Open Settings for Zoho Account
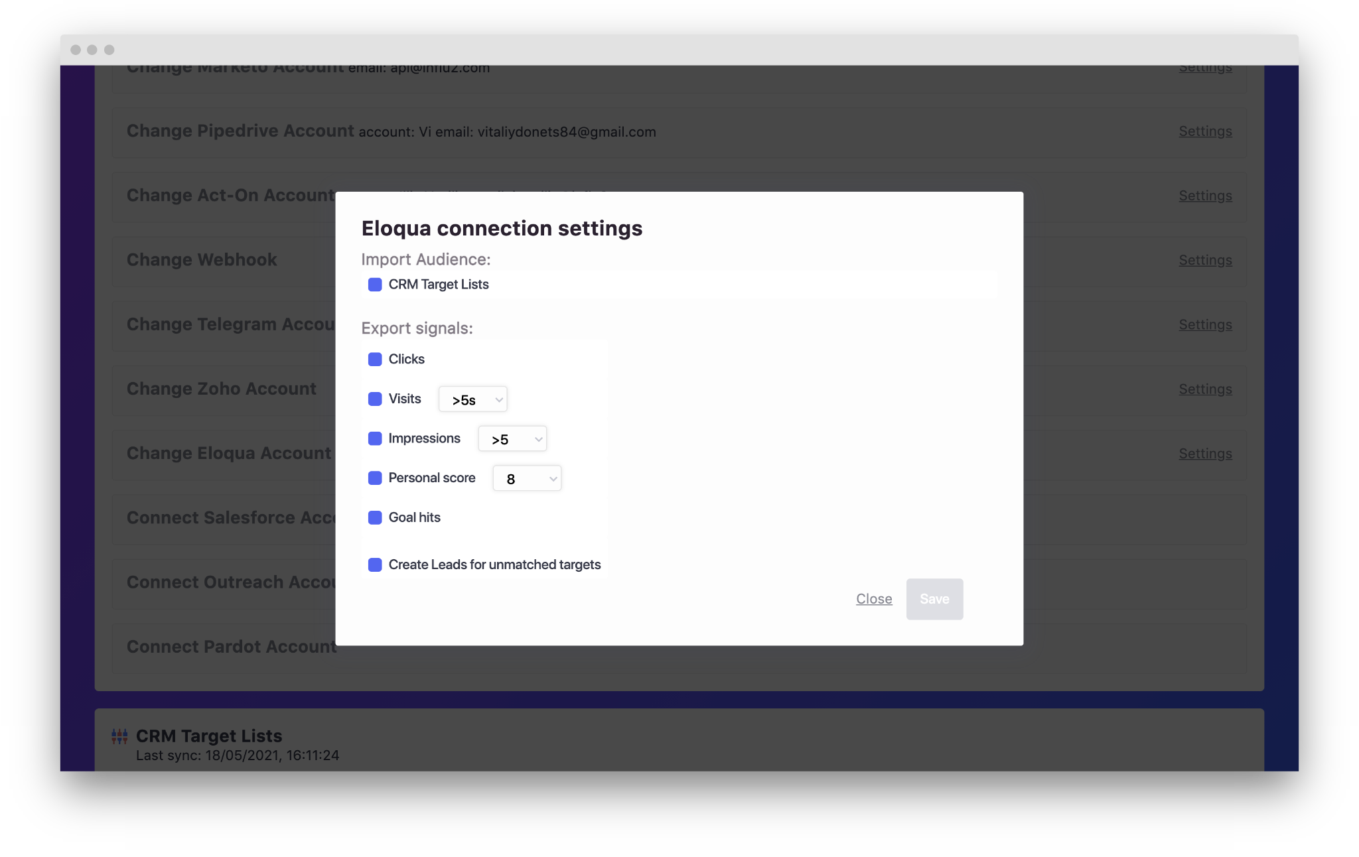1359x857 pixels. [x=1205, y=389]
